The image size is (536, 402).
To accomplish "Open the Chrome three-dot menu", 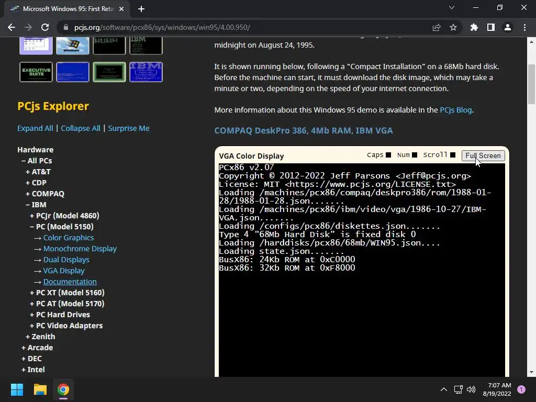I will coord(524,27).
